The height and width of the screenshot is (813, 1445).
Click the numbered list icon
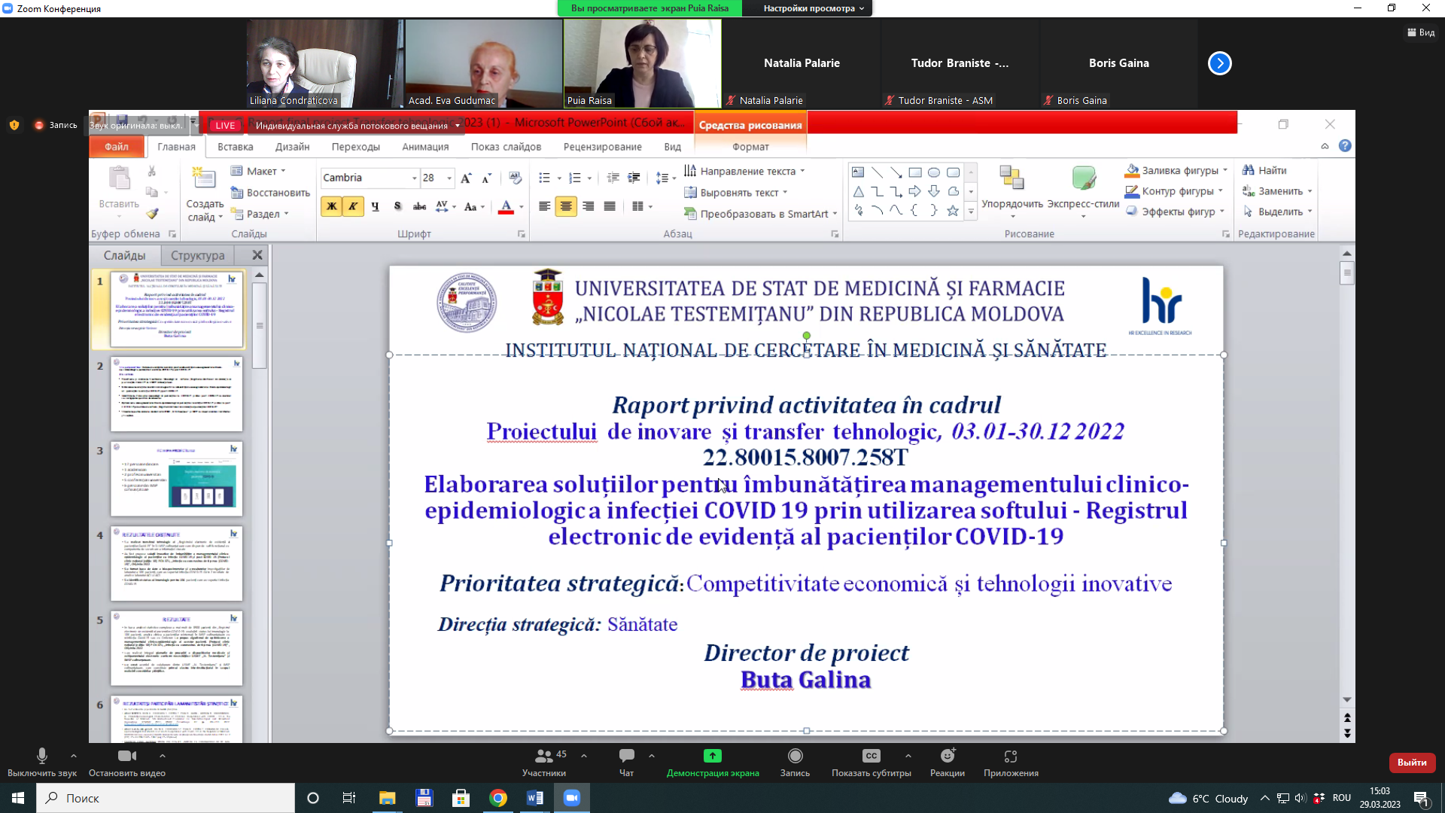(x=574, y=178)
